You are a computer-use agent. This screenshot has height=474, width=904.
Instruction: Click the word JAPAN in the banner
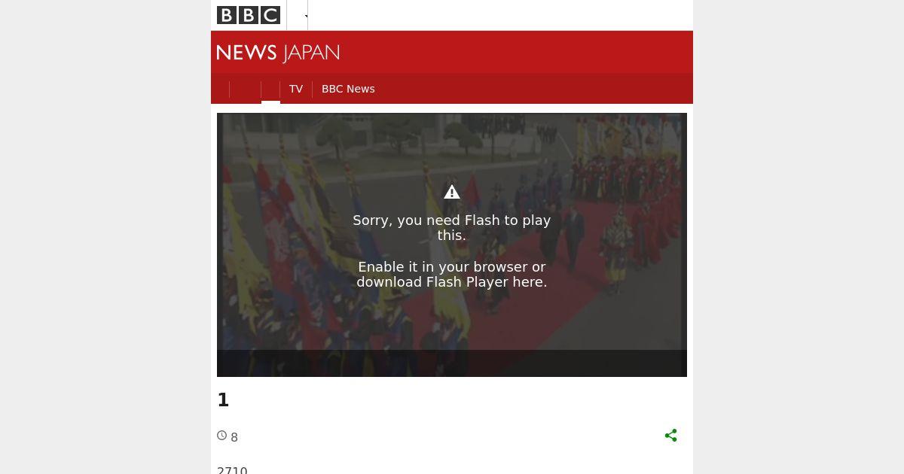[311, 53]
